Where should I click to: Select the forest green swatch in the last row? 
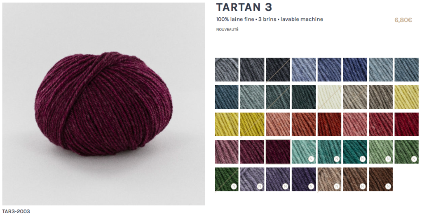(226, 179)
